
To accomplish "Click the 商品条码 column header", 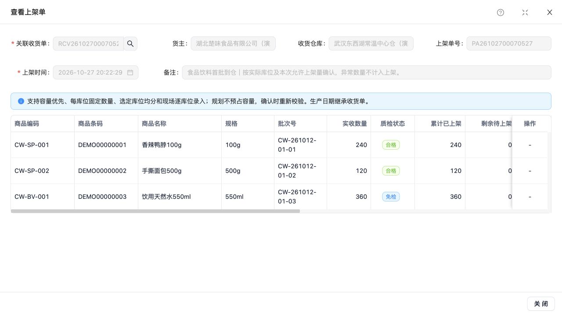I will [106, 124].
